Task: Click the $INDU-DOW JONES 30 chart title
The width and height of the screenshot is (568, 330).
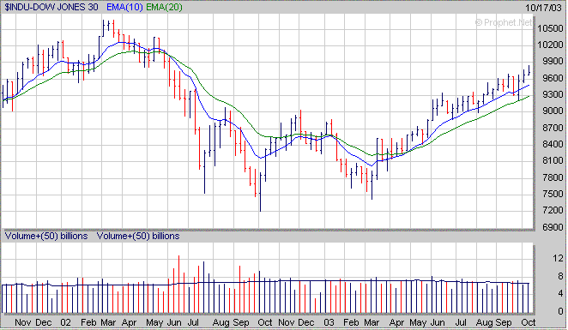Action: [x=51, y=7]
